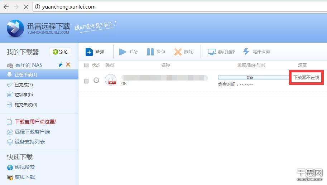Image resolution: width=327 pixels, height=185 pixels.
Task: Edit 客厅的 NAS name with pencil icon
Action: coord(61,65)
